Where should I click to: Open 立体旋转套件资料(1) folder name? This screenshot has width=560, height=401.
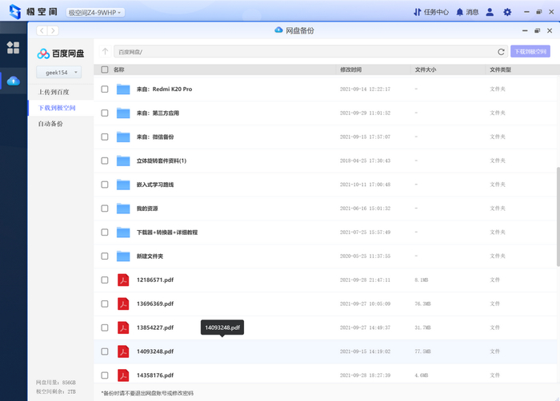(162, 161)
